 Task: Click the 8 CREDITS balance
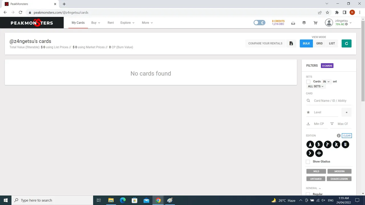[x=278, y=21]
